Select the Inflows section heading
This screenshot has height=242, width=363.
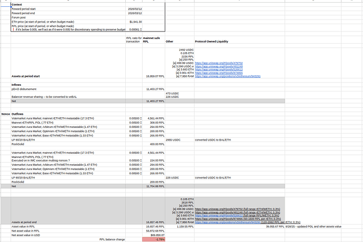68,85
